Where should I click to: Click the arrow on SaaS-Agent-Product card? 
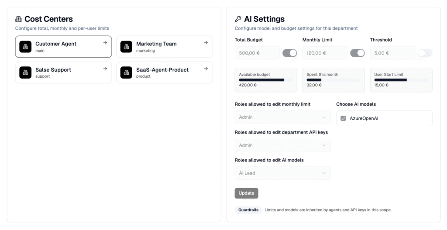pos(206,69)
